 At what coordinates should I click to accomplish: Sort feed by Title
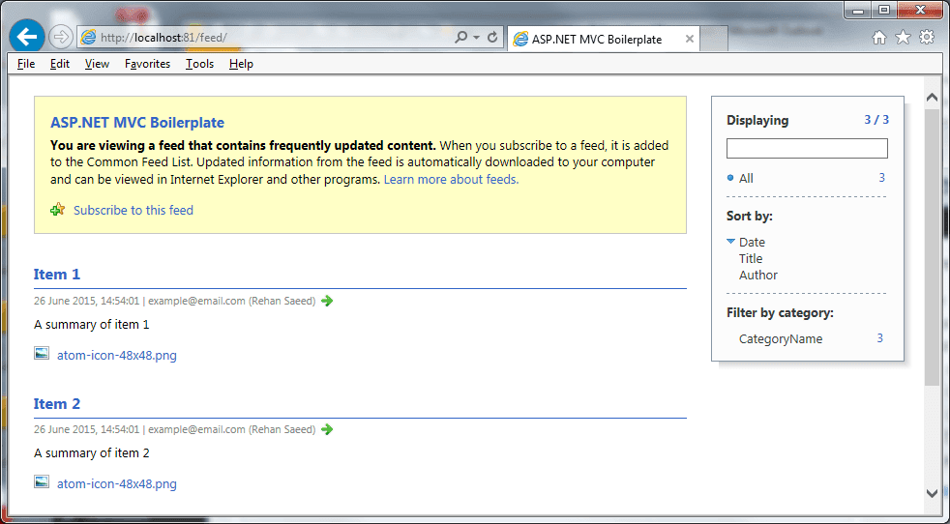[751, 259]
